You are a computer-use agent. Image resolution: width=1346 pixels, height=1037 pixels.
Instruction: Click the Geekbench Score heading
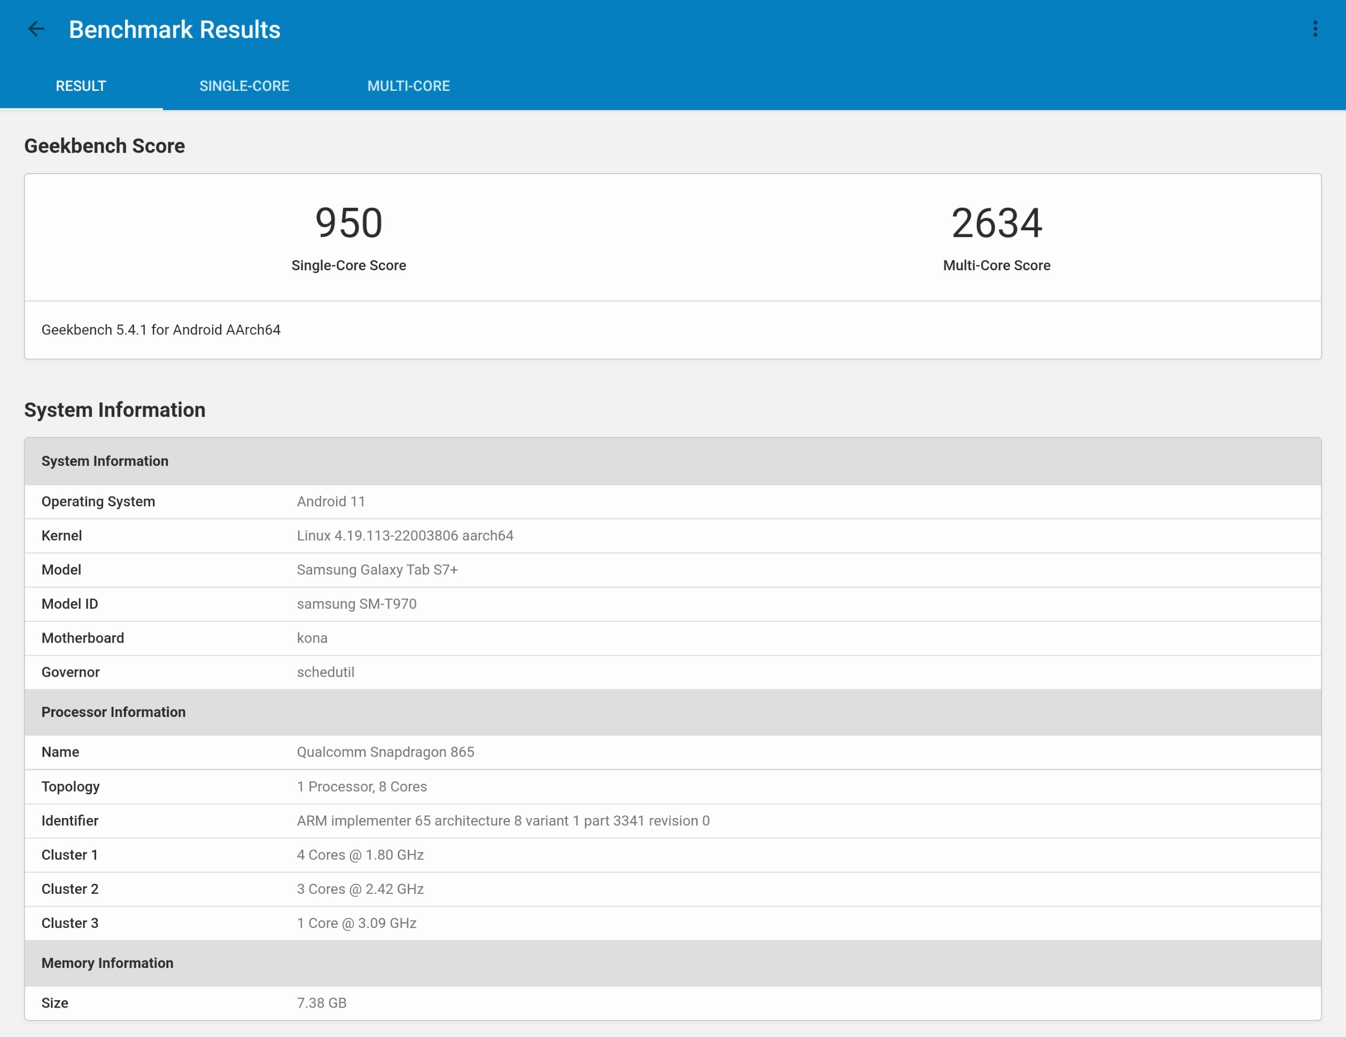pyautogui.click(x=104, y=145)
